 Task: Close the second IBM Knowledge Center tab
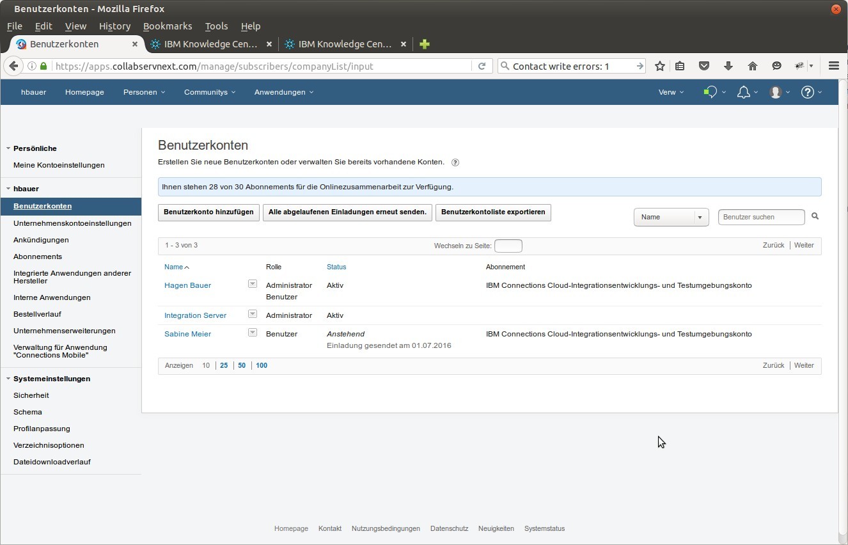[404, 44]
